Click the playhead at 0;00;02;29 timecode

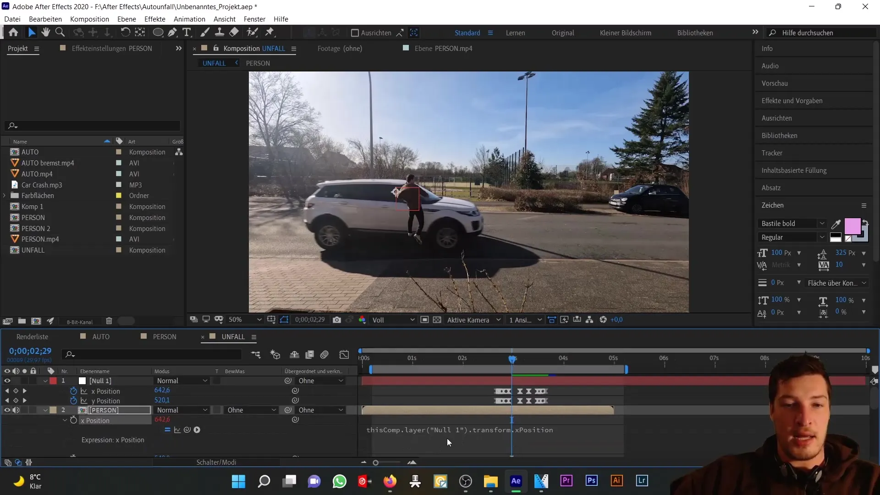click(x=512, y=359)
